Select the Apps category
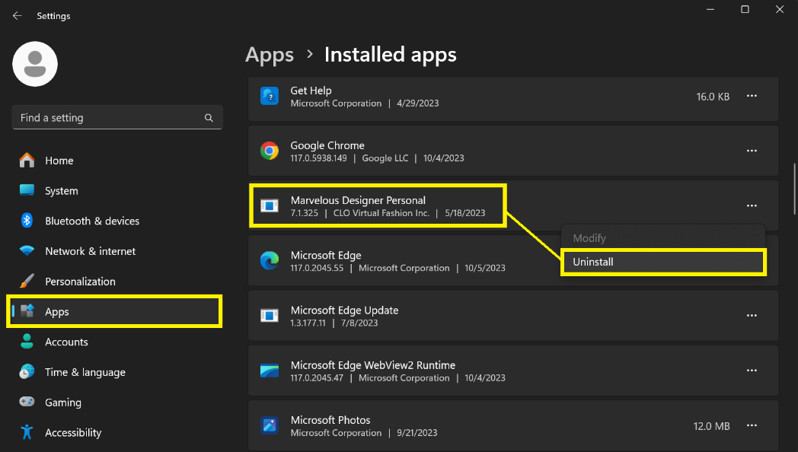 pyautogui.click(x=115, y=312)
